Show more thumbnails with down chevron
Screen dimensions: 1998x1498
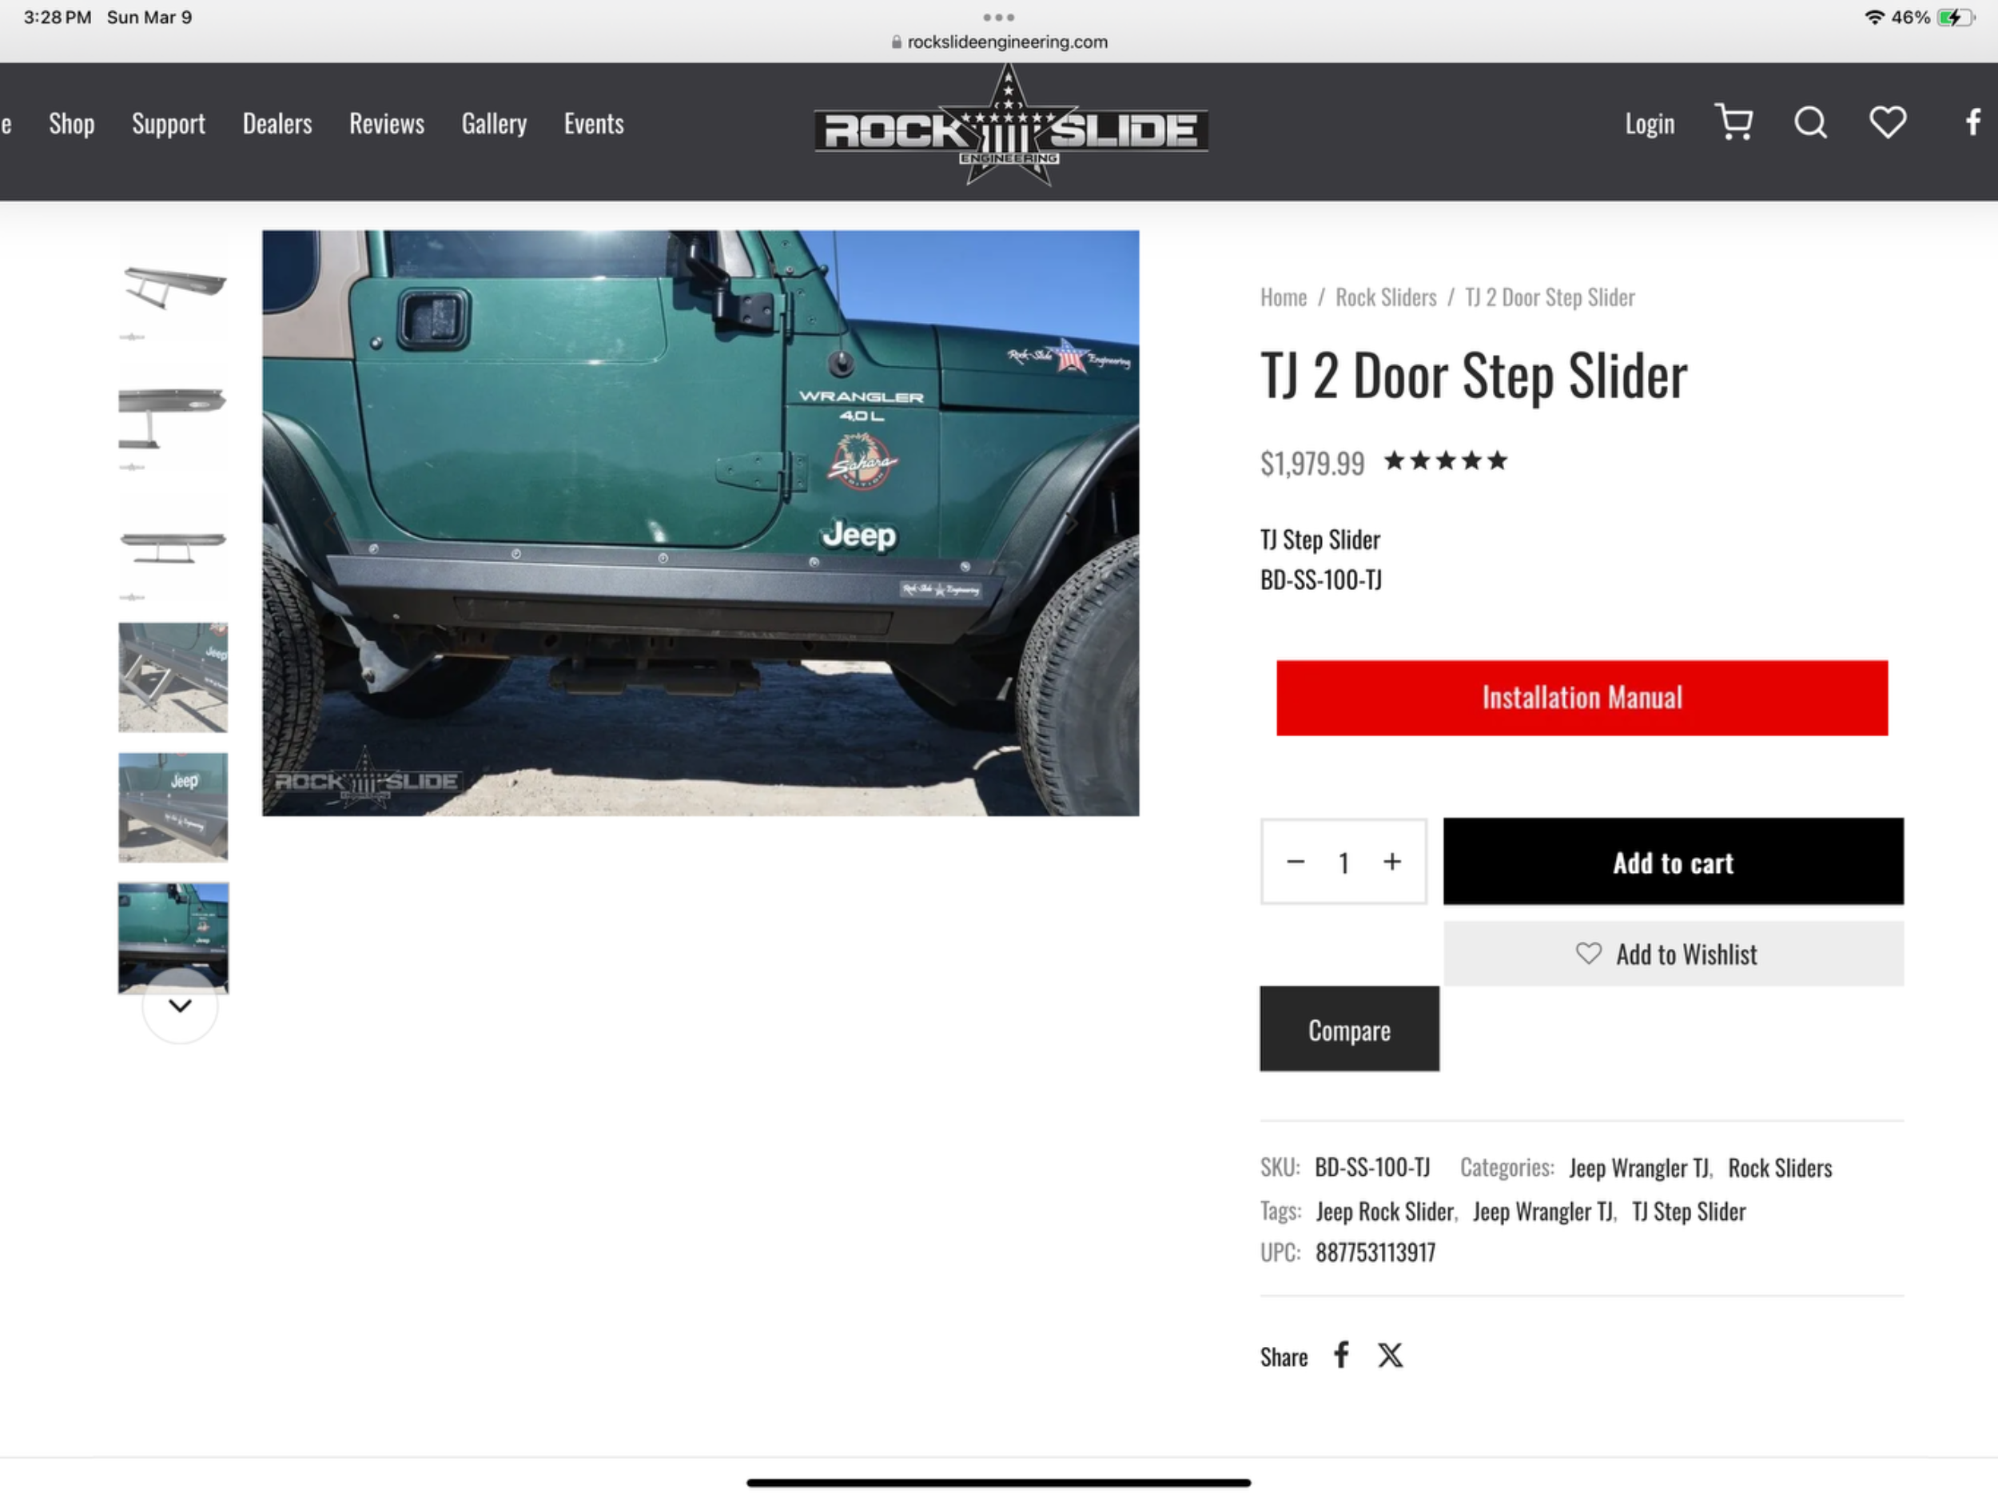coord(180,1006)
